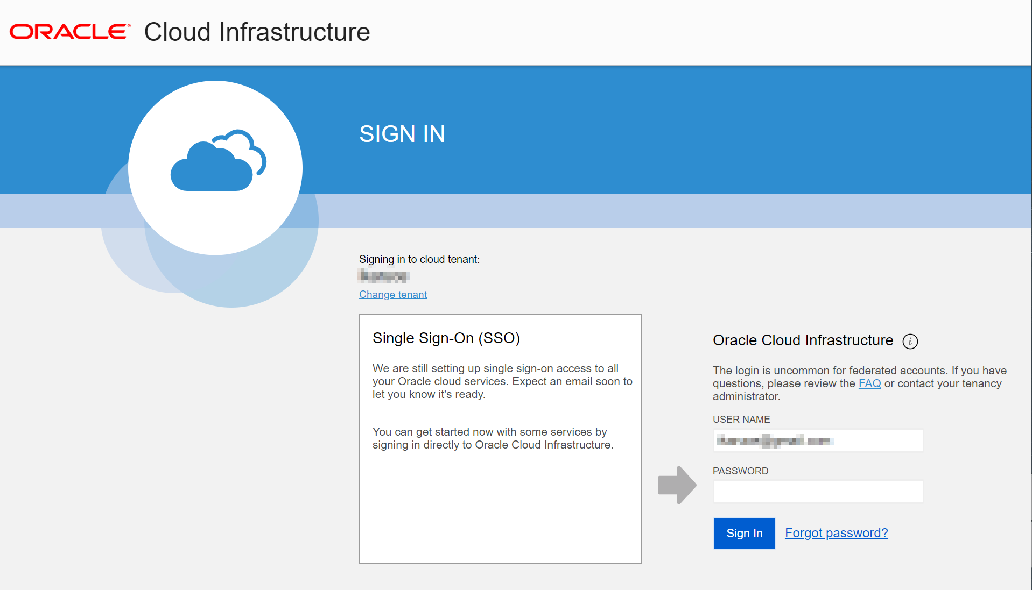The image size is (1032, 590).
Task: Click the info icon beside Oracle Cloud Infrastructure
Action: point(910,341)
